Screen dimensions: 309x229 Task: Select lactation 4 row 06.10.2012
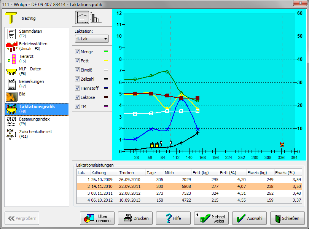click(x=189, y=200)
